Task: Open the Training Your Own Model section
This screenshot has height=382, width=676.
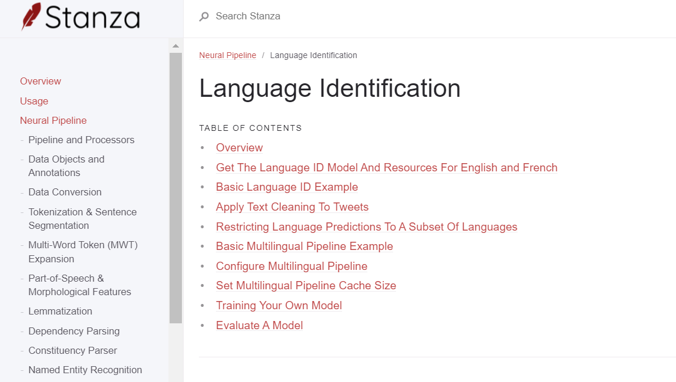Action: click(279, 305)
